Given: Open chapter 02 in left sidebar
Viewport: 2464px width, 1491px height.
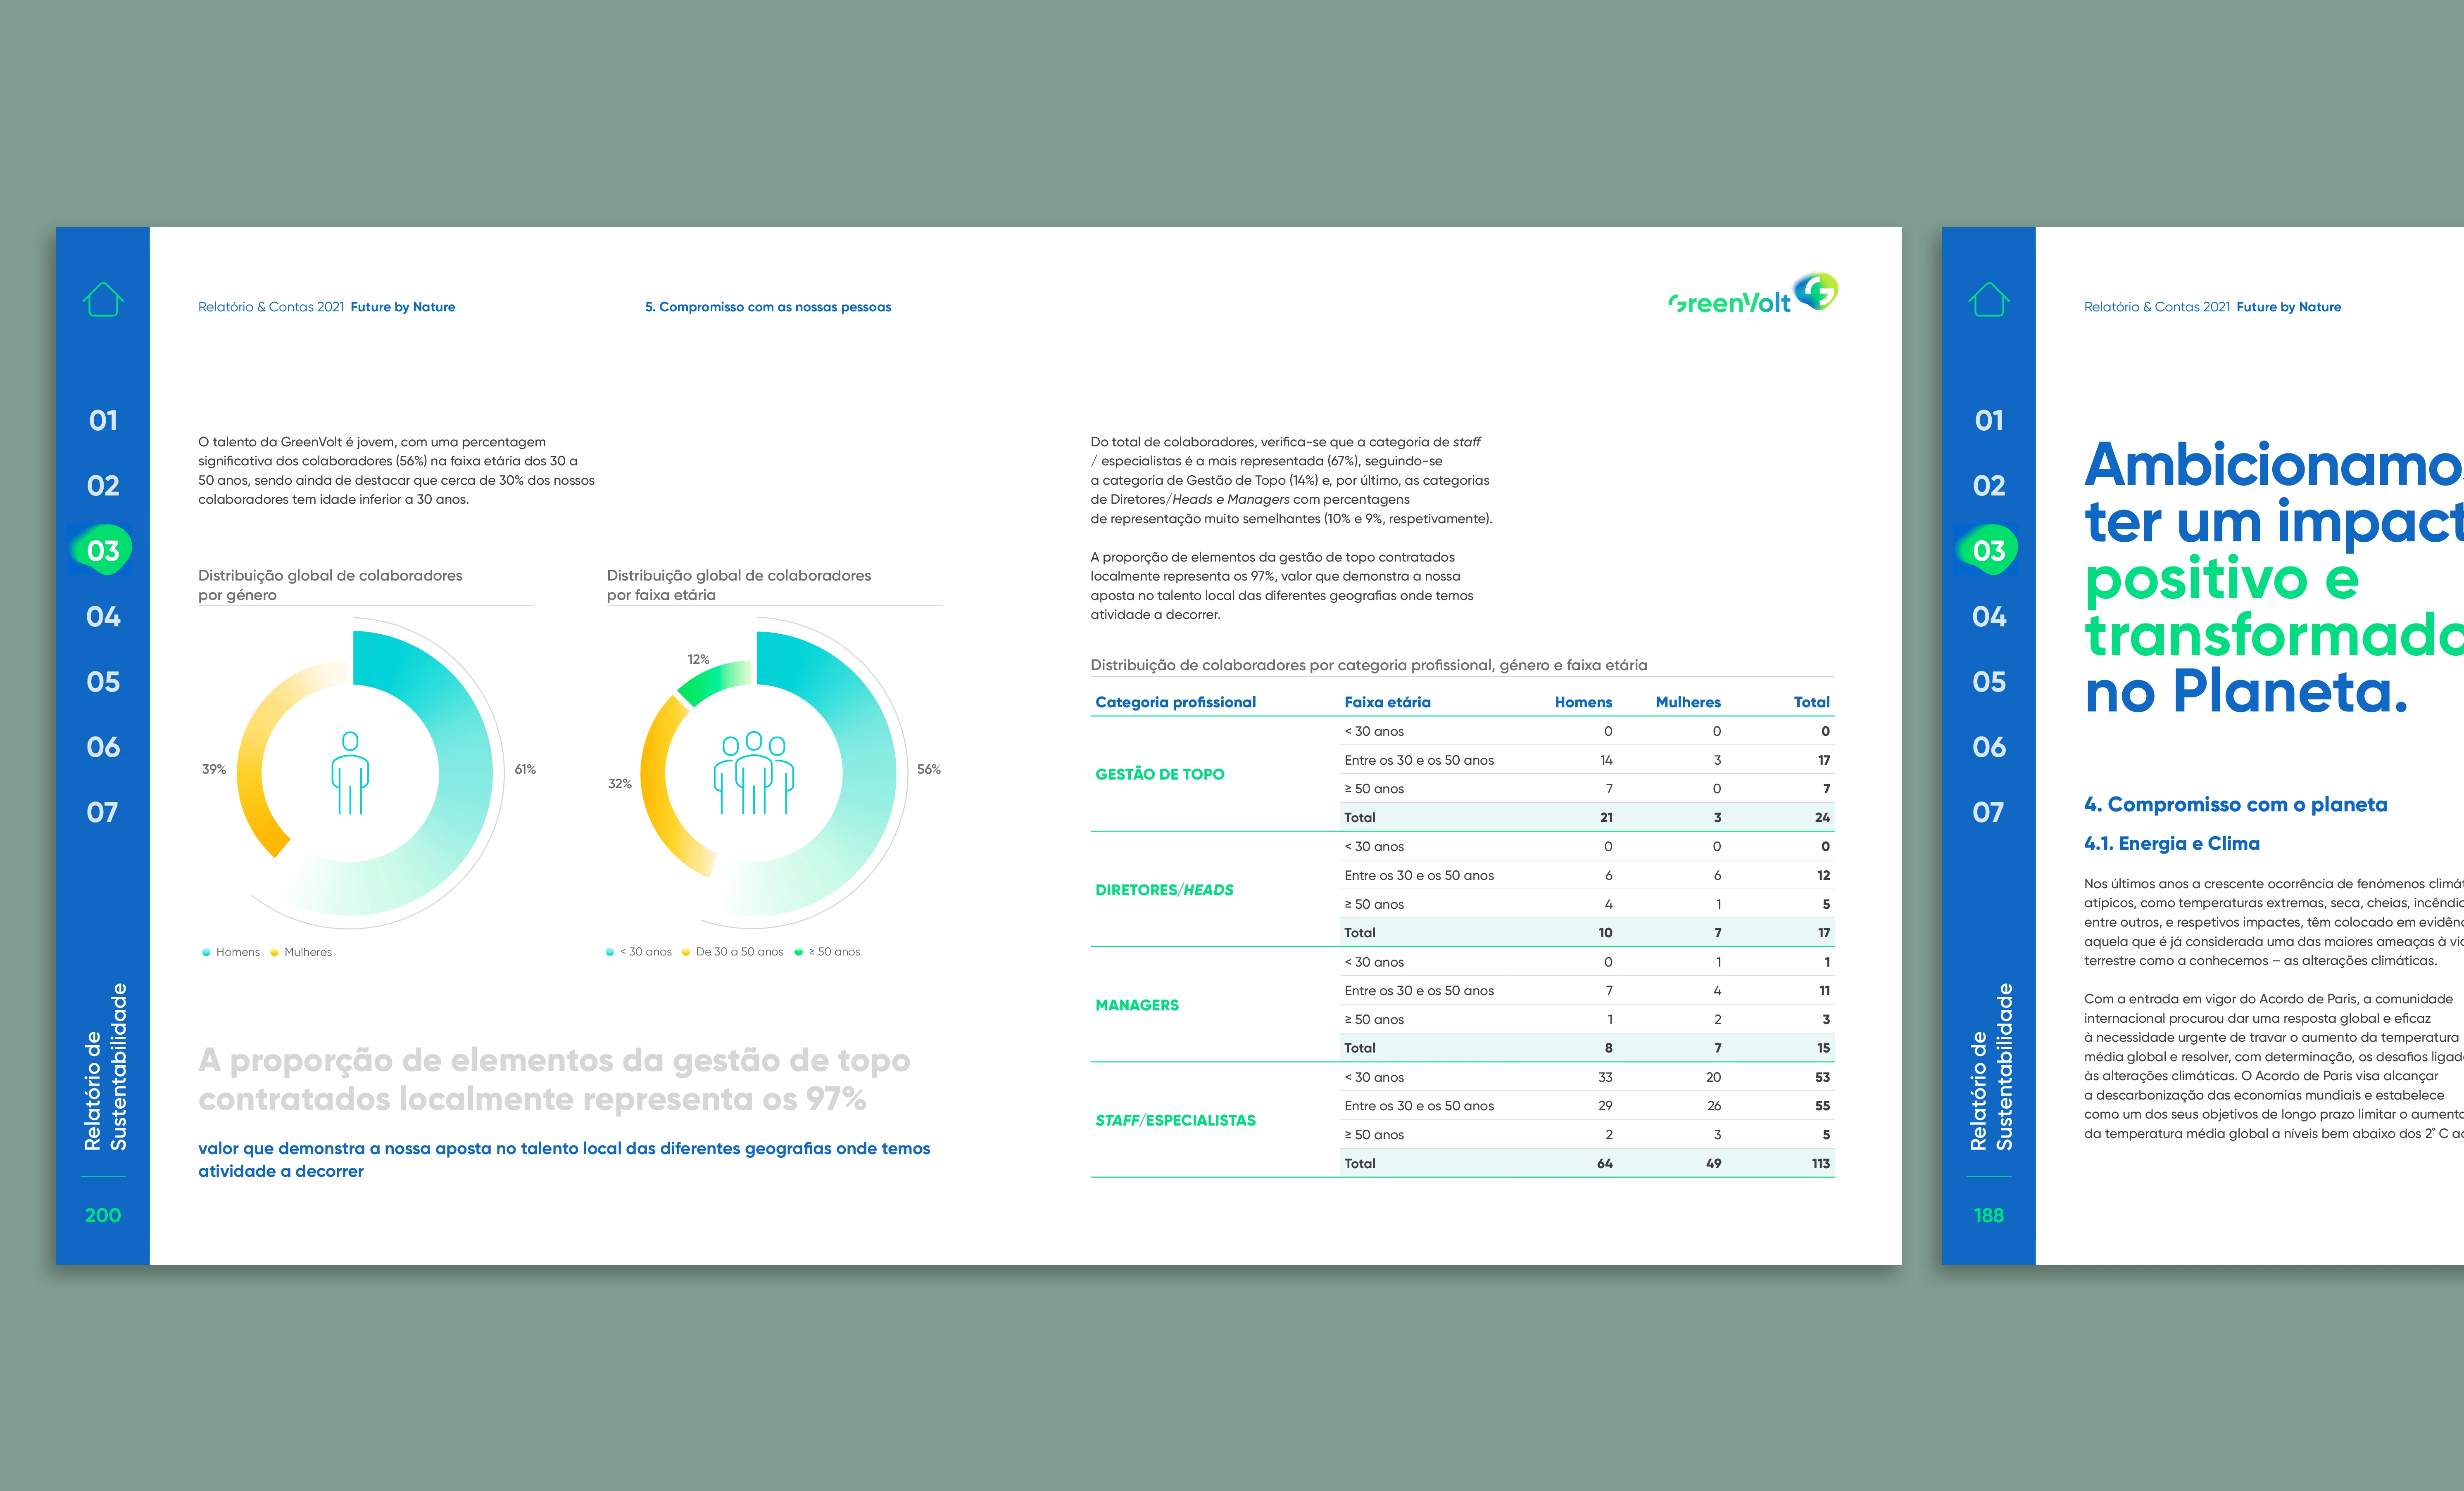Looking at the screenshot, I should pyautogui.click(x=103, y=486).
